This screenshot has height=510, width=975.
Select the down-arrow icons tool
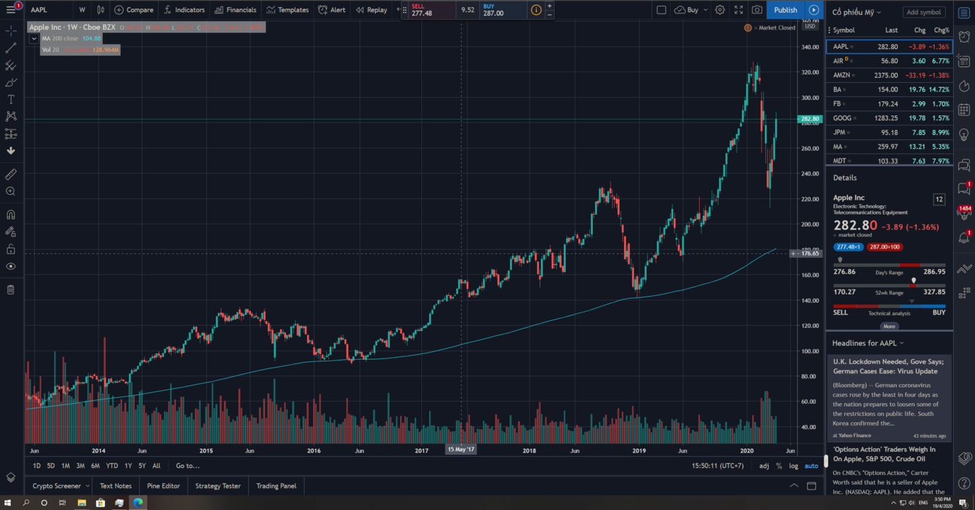pyautogui.click(x=11, y=150)
